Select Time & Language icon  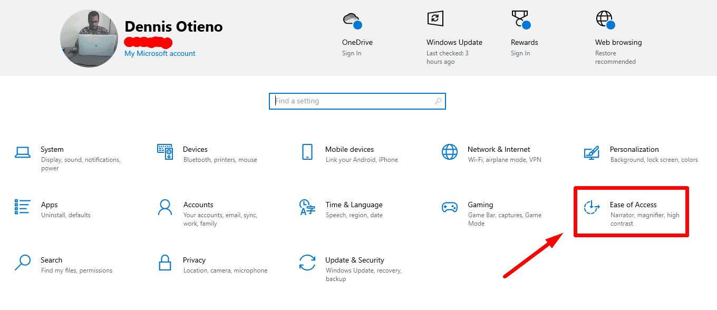(x=307, y=207)
